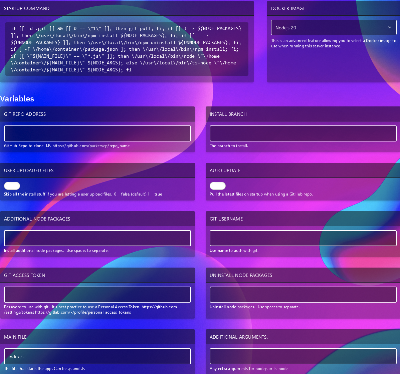Enable the User Uploaded Files toggle
Screen dimensions: 400x374
(x=12, y=185)
